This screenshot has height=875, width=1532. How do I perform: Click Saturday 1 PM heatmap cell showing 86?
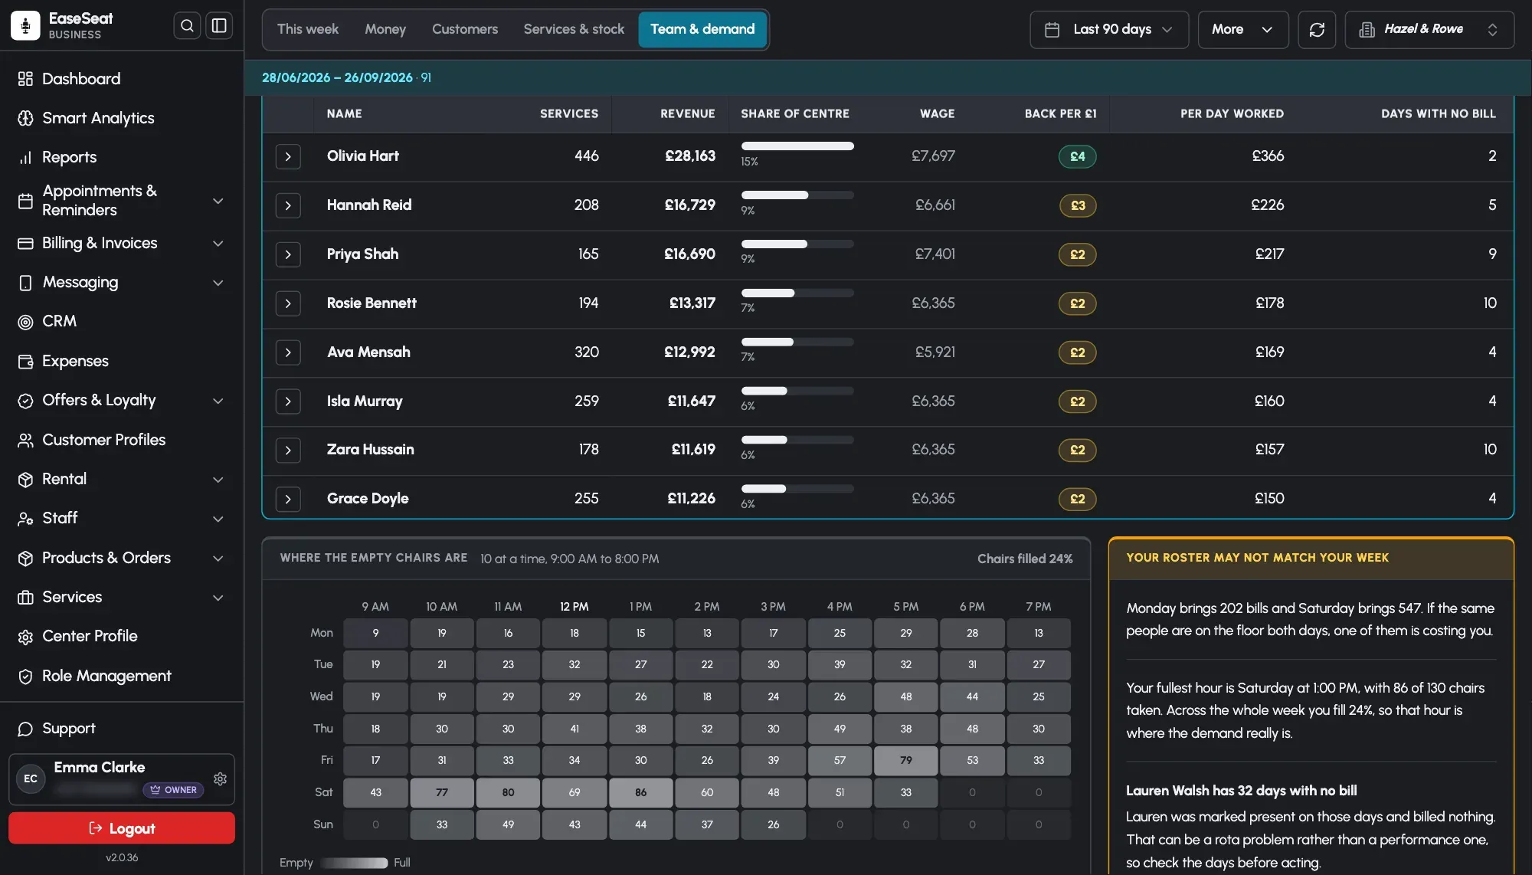click(x=640, y=792)
